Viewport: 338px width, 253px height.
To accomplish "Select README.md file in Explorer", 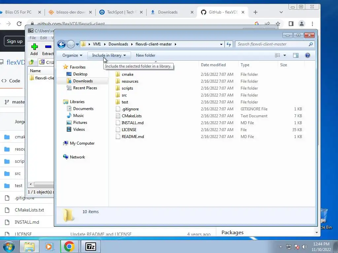I will click(x=133, y=137).
